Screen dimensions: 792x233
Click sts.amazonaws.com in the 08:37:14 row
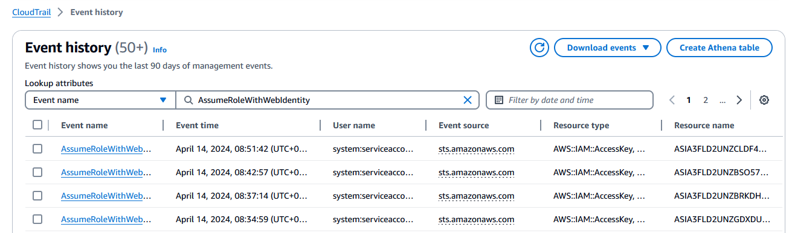(477, 196)
